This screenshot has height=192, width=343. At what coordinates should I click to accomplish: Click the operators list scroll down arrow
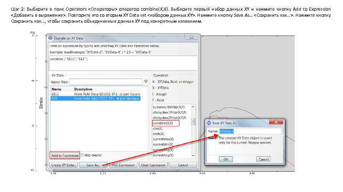point(193,155)
